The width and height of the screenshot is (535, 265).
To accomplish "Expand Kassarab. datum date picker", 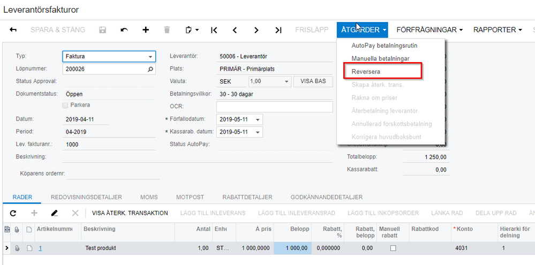I will (x=258, y=132).
